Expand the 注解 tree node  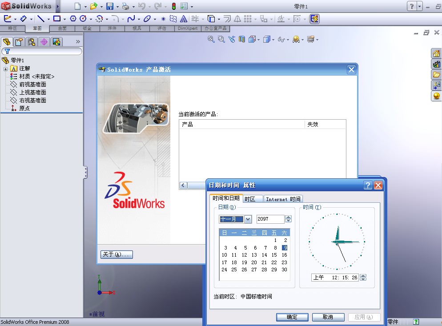point(5,69)
